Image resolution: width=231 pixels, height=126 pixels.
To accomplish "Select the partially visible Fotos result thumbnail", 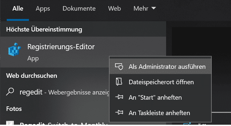I will [x=10, y=123].
